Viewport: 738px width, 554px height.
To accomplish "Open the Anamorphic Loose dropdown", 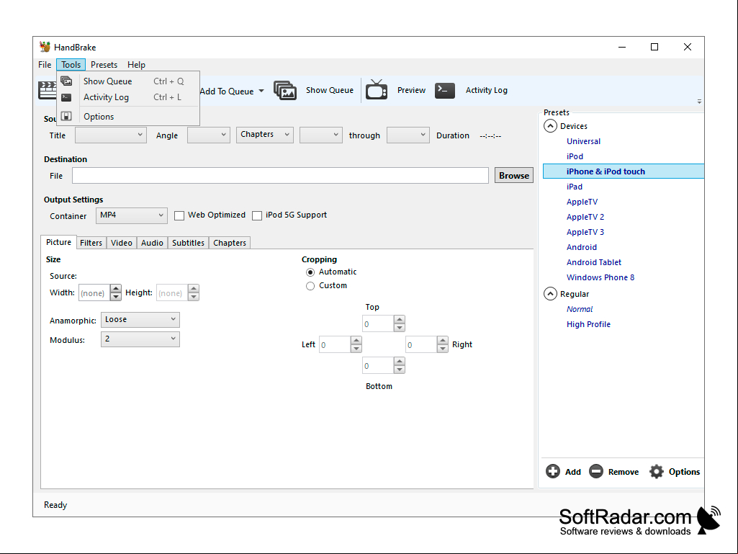I will point(140,319).
